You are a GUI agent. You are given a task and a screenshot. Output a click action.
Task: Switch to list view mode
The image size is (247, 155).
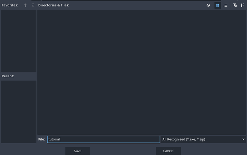pyautogui.click(x=226, y=5)
